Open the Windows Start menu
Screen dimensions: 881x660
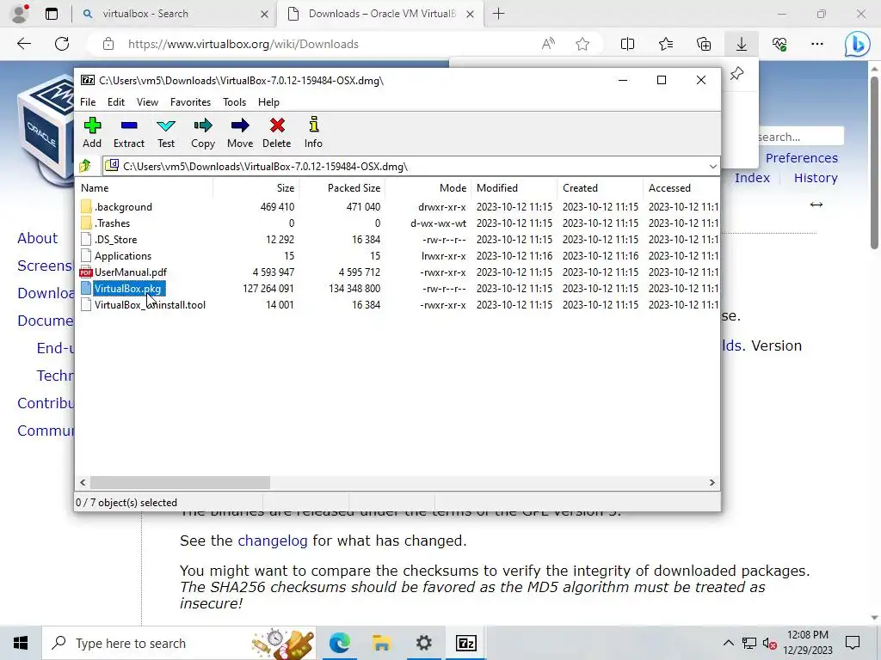pyautogui.click(x=21, y=643)
